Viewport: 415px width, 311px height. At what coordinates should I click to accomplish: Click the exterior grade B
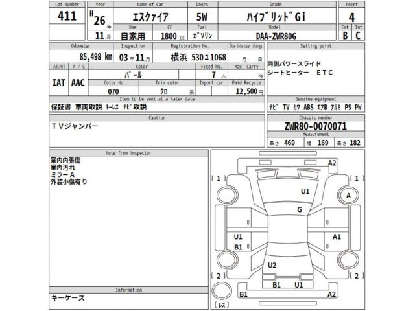[x=345, y=36]
